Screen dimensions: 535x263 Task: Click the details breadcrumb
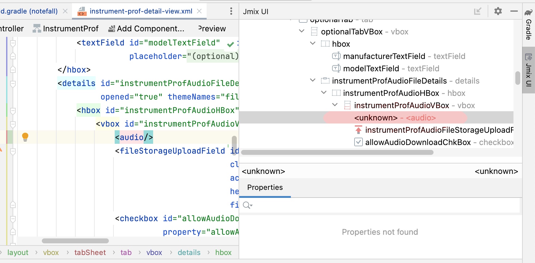click(189, 253)
